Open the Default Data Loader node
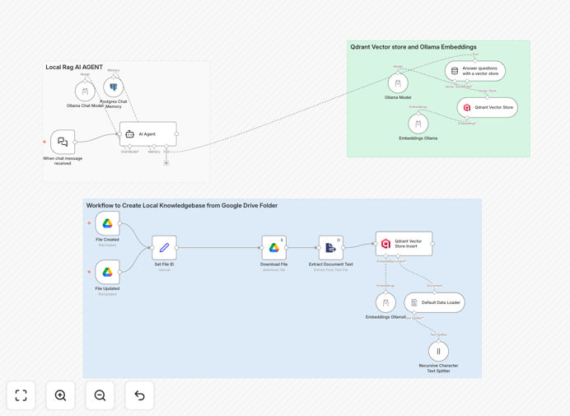Viewport: 570px width, 416px height. [x=434, y=302]
